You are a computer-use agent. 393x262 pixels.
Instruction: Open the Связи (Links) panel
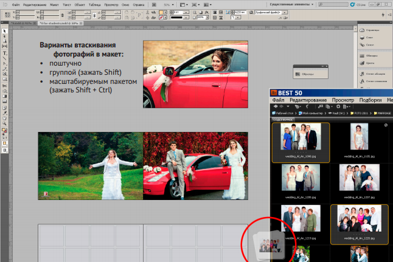(x=367, y=45)
